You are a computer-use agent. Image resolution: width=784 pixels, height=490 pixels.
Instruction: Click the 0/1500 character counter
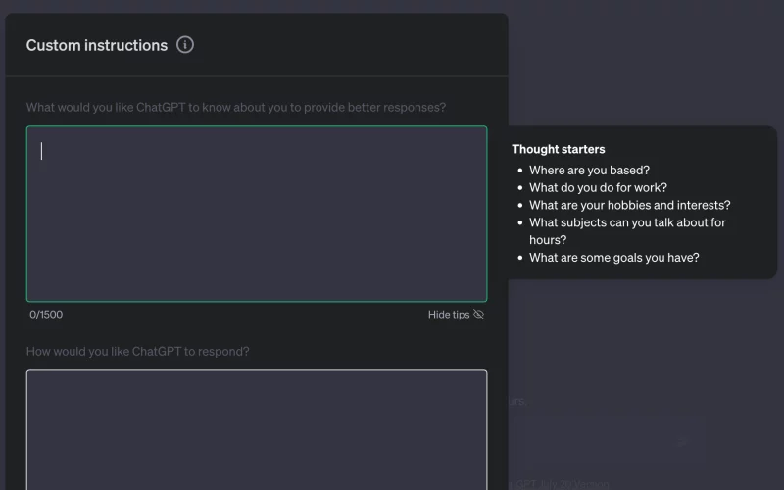tap(46, 315)
